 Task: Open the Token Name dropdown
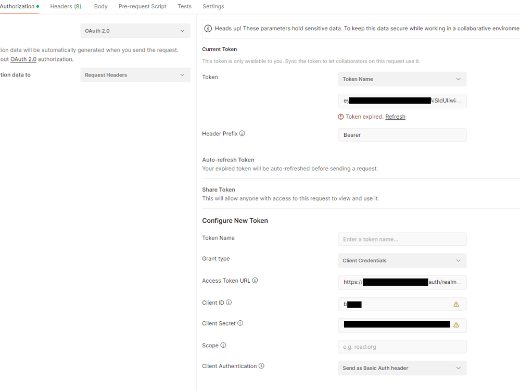[x=402, y=79]
